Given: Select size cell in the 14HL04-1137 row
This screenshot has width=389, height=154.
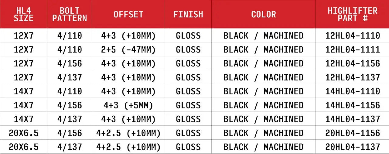Looking at the screenshot, I should pos(23,119).
